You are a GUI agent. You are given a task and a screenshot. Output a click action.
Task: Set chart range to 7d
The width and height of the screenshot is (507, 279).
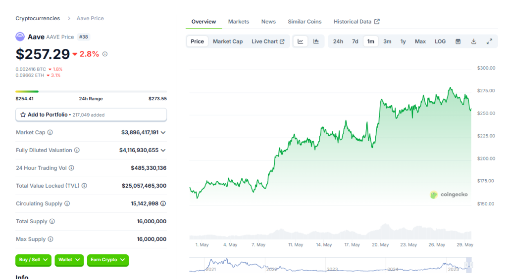(x=355, y=41)
